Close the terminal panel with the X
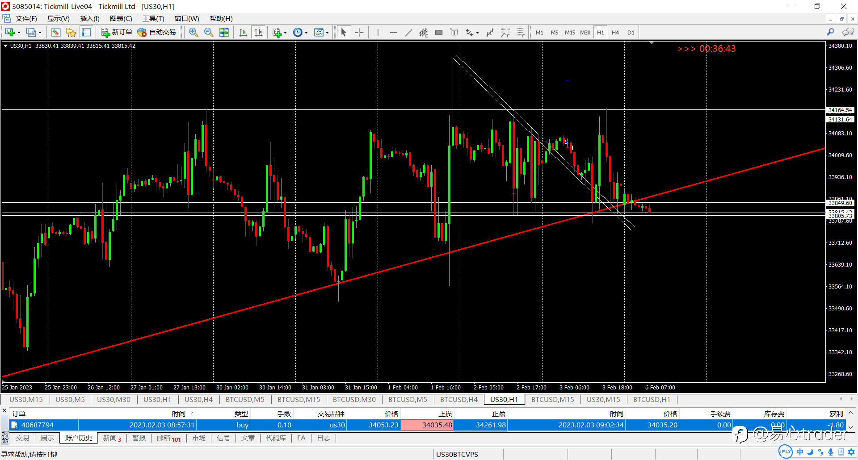 4,410
